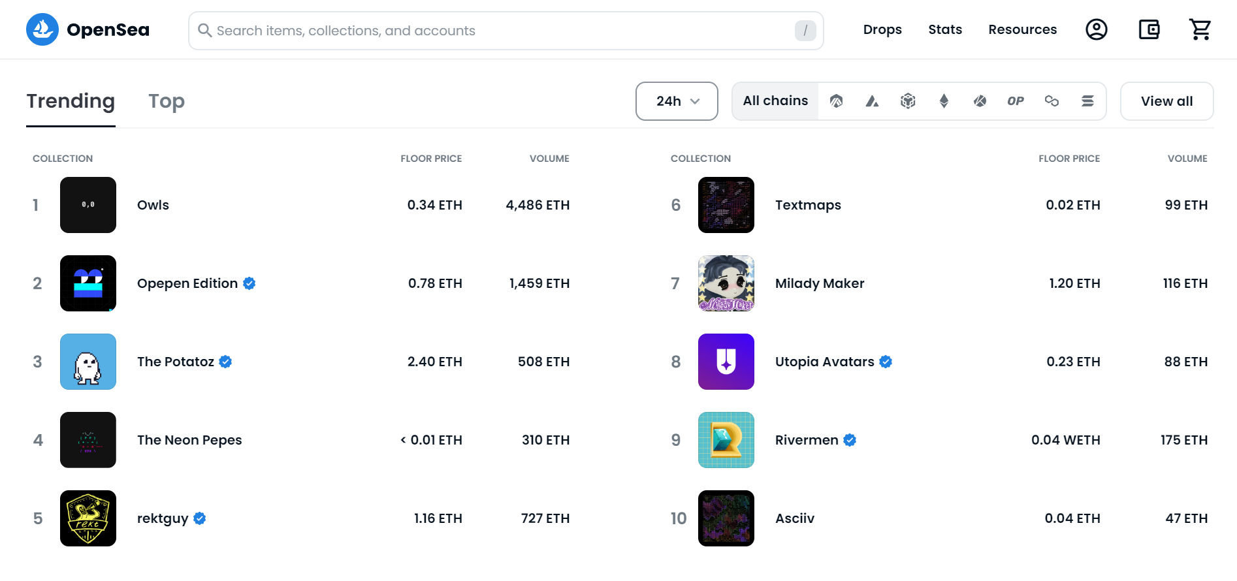Open Milady Maker collection thumbnail
The height and width of the screenshot is (581, 1237).
click(x=726, y=283)
